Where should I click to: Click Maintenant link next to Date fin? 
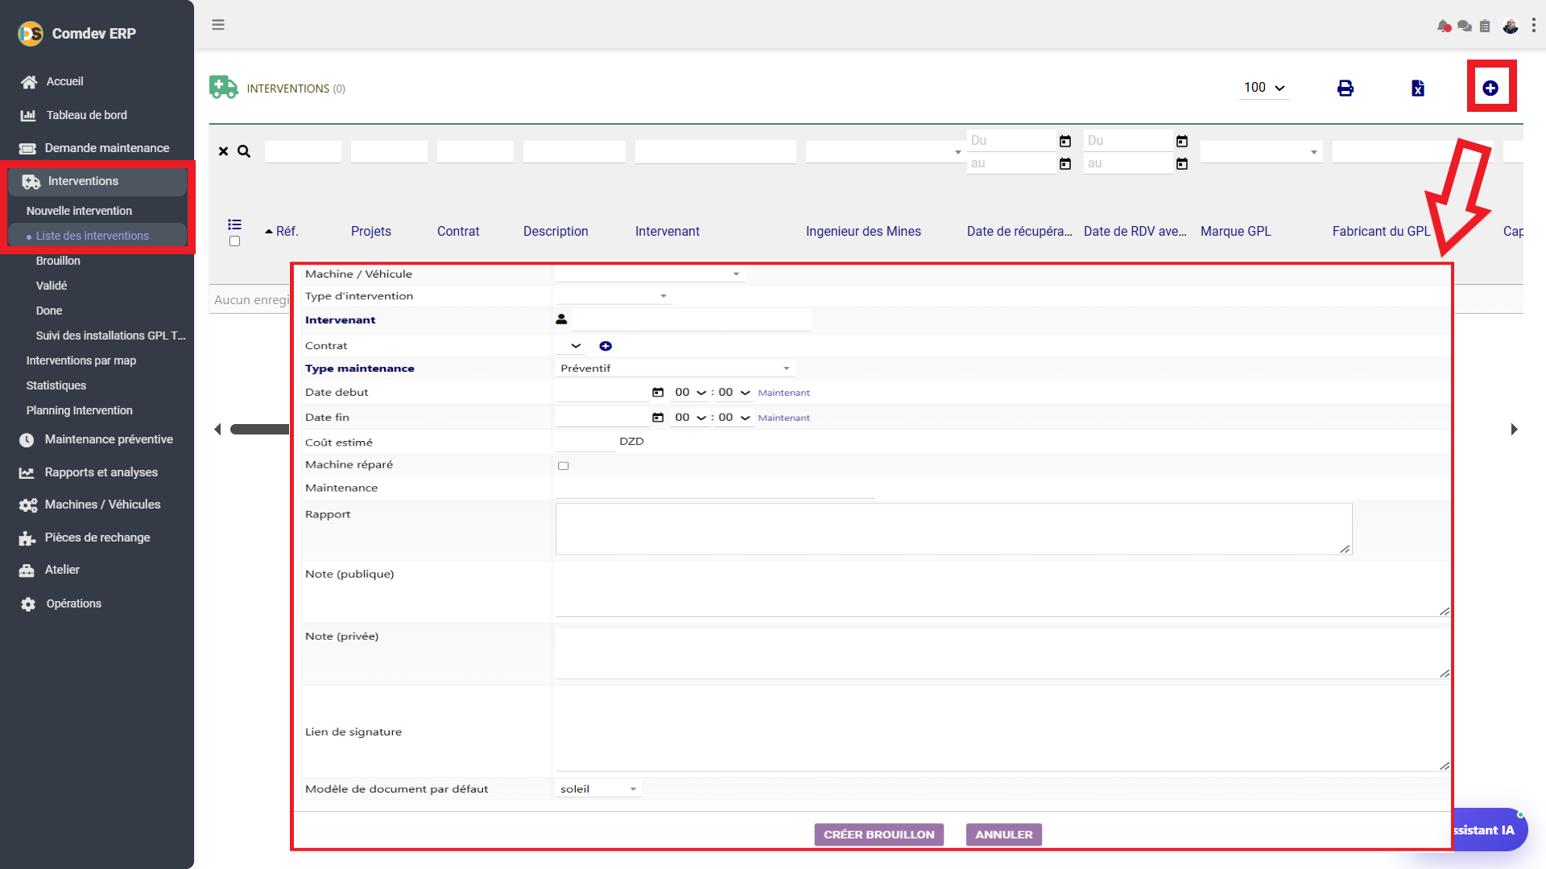tap(783, 418)
